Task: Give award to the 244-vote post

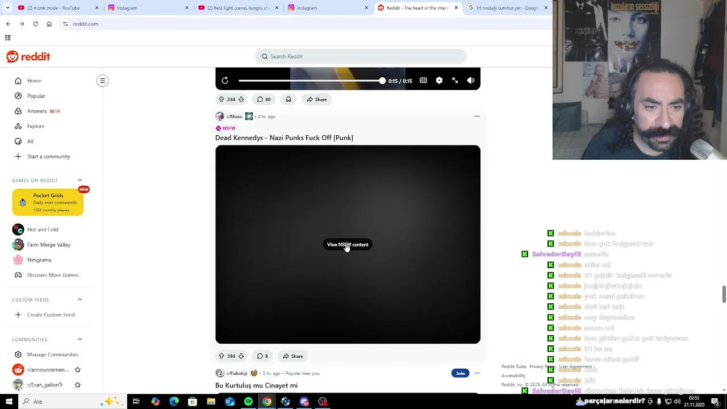Action: [x=289, y=99]
